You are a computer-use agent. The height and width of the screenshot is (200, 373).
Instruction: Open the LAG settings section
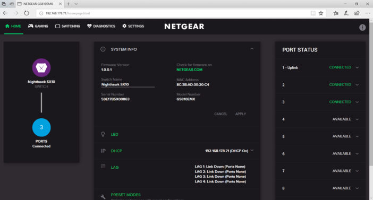pyautogui.click(x=115, y=168)
